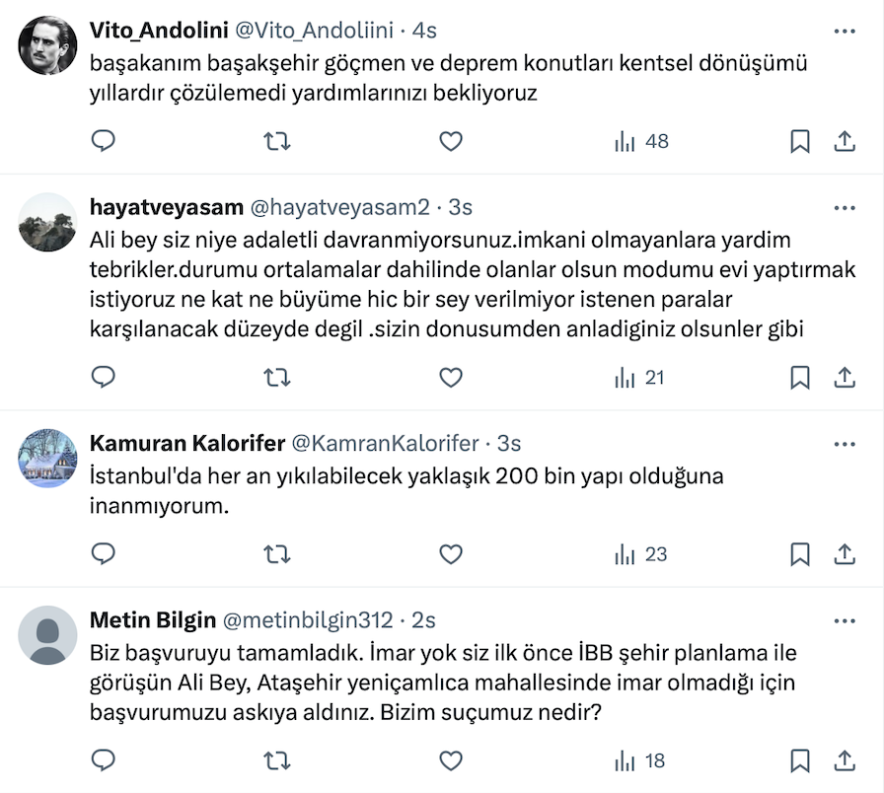Screen dimensions: 884x793
Task: Click the @KamranKalorifer handle
Action: pyautogui.click(x=384, y=444)
